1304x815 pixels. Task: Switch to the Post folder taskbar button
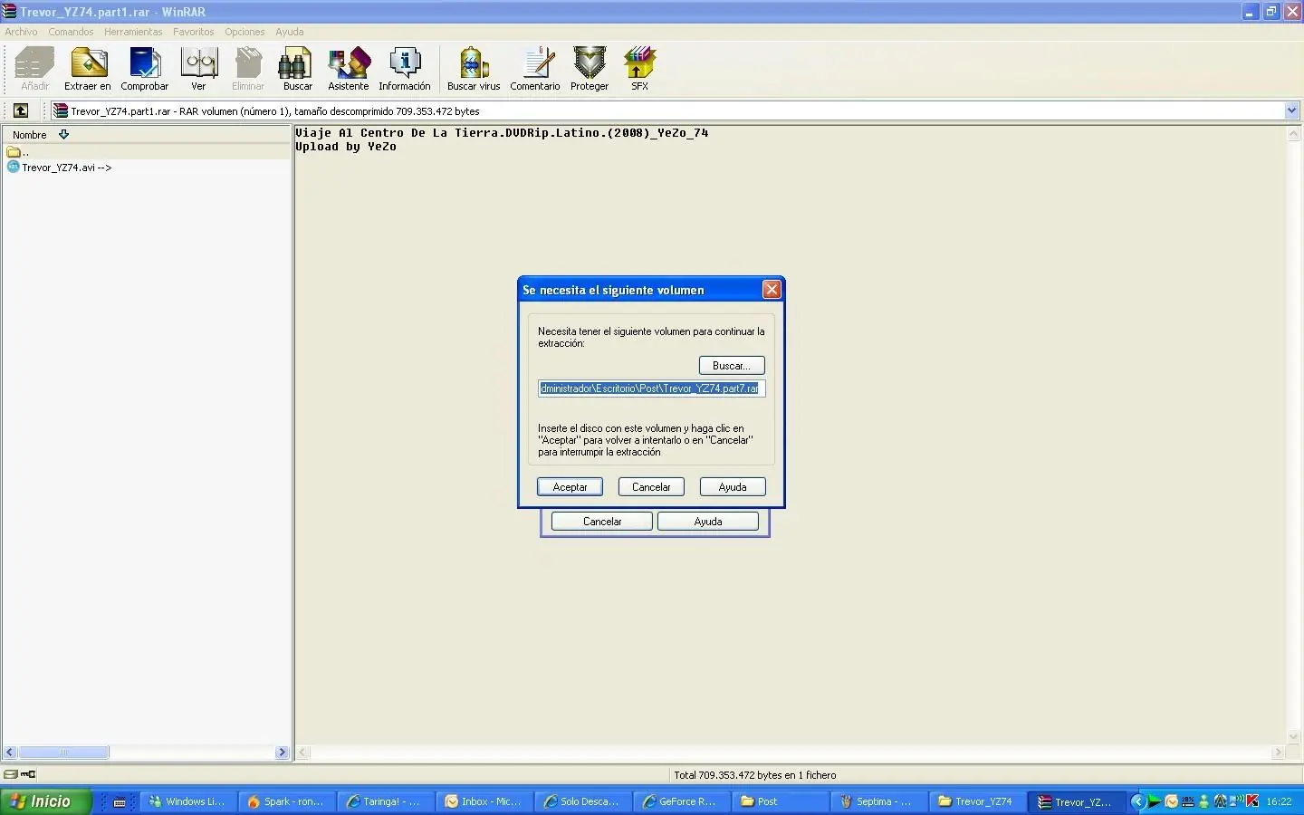pyautogui.click(x=781, y=801)
